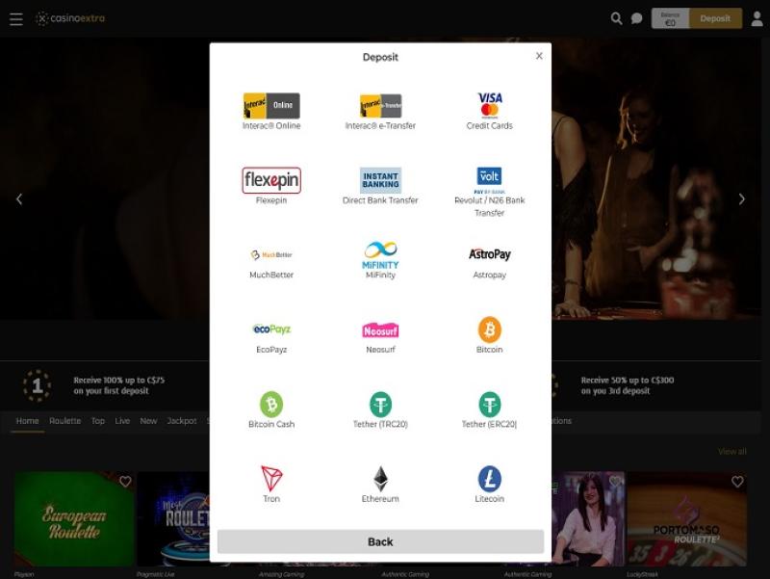Choose Flexepin as the deposit method
Viewport: 770px width, 579px height.
point(271,181)
